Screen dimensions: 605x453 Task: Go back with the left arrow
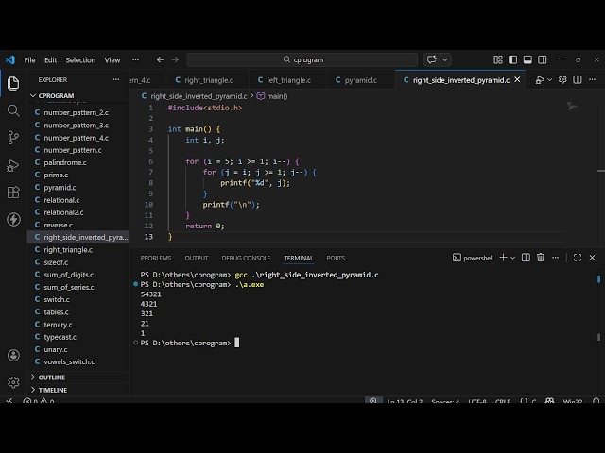click(x=160, y=59)
